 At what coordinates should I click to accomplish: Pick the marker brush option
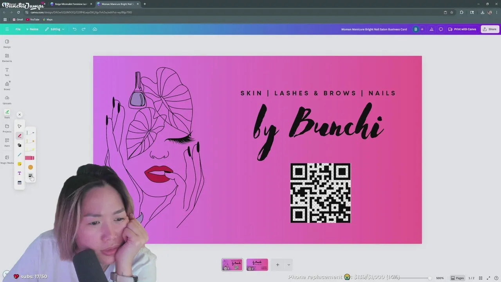point(30,141)
